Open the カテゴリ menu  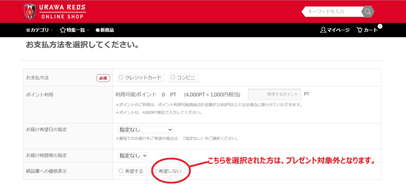[x=40, y=30]
